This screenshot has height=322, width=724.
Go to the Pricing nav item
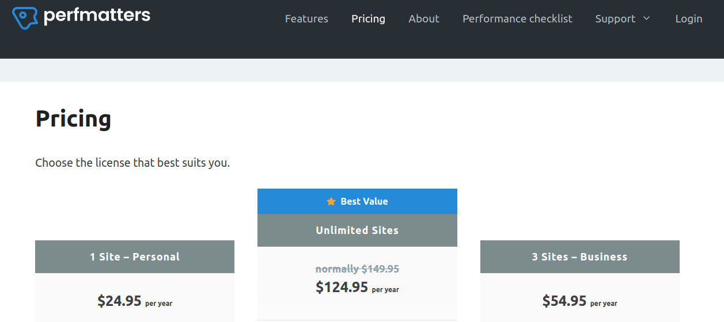tap(368, 19)
